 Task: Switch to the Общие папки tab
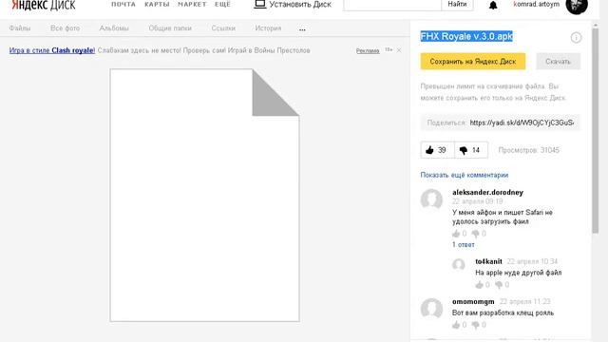pos(170,28)
